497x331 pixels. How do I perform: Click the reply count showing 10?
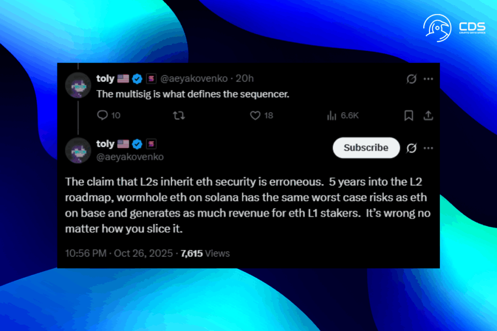click(x=117, y=115)
